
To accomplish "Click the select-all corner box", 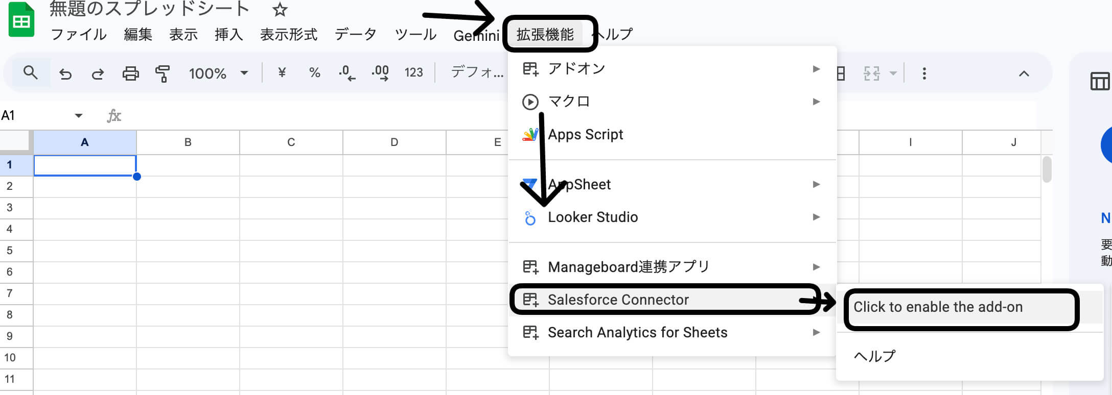I will 16,142.
